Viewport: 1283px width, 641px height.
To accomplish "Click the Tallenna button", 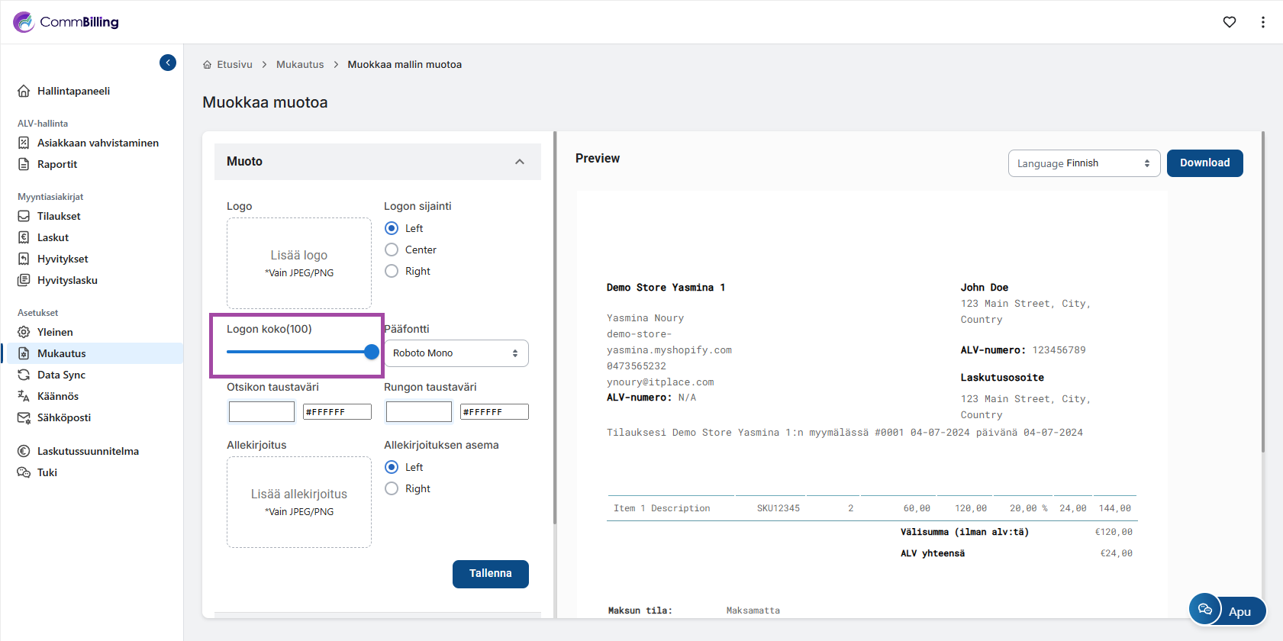I will coord(490,574).
